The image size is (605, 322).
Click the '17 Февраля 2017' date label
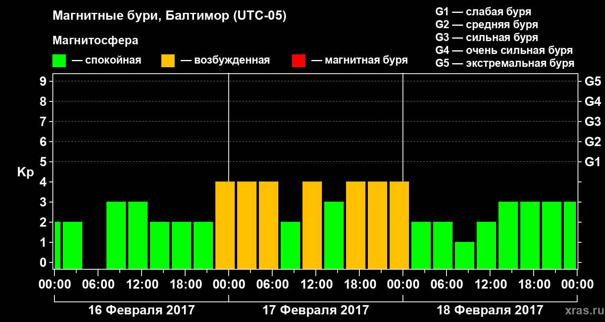click(316, 310)
